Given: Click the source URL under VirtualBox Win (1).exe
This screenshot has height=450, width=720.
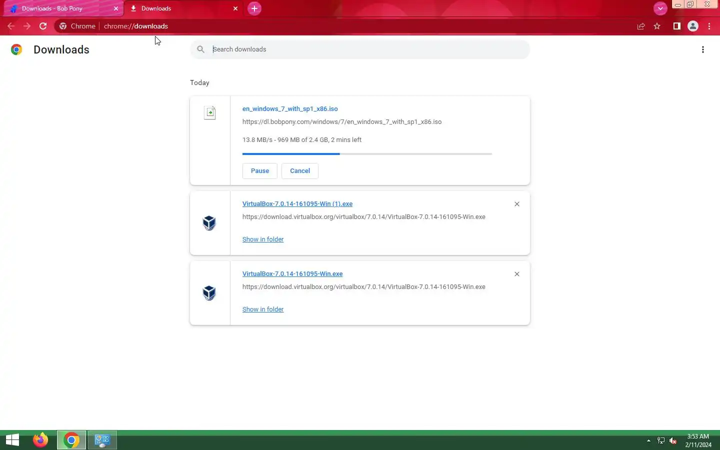Looking at the screenshot, I should [364, 216].
